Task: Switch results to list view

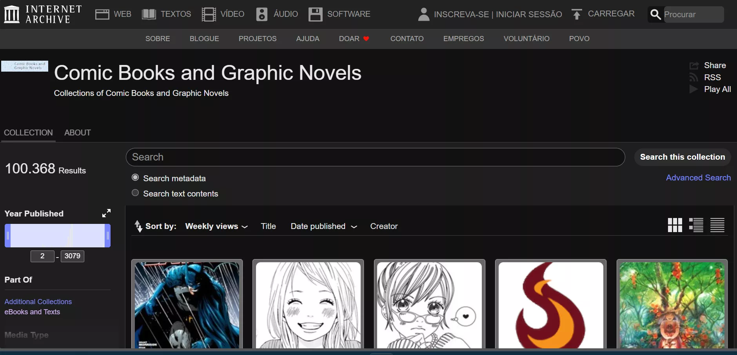Action: point(697,225)
